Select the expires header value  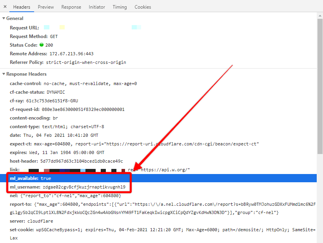tap(67, 153)
